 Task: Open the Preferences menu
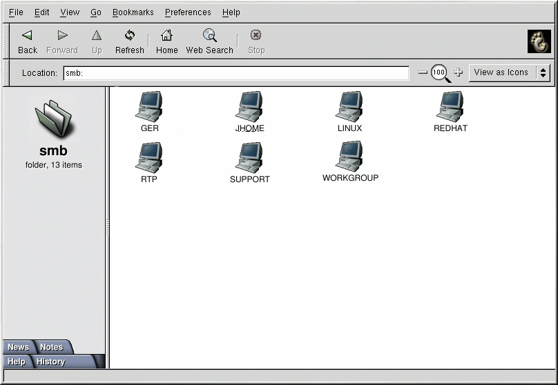188,12
